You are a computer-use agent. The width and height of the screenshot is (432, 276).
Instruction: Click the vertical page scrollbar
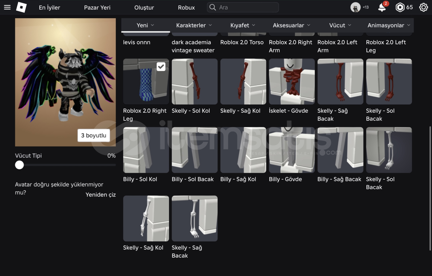430,188
